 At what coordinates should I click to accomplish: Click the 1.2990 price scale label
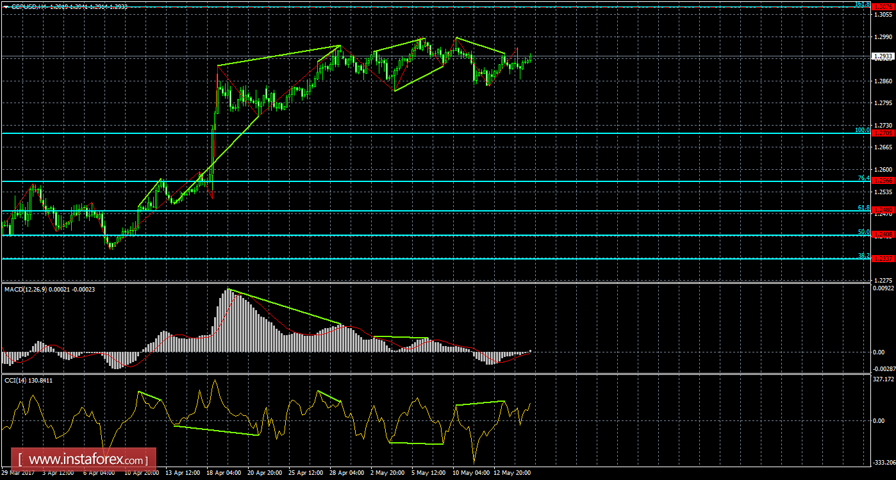883,37
